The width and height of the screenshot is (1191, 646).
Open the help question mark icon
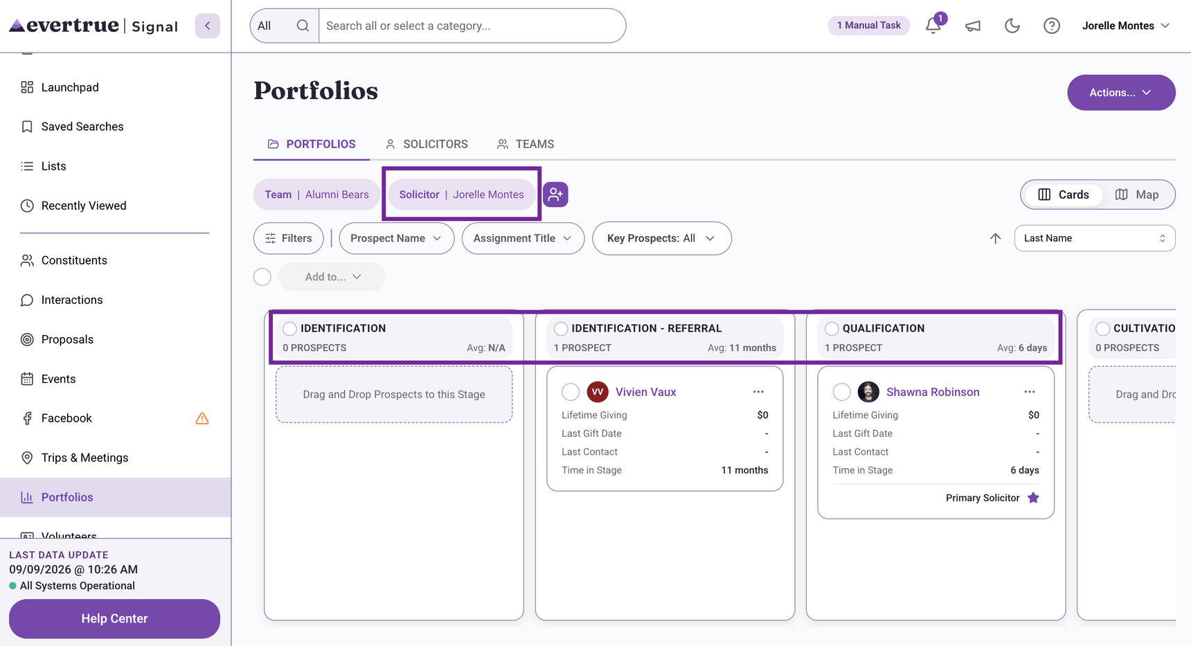1051,26
